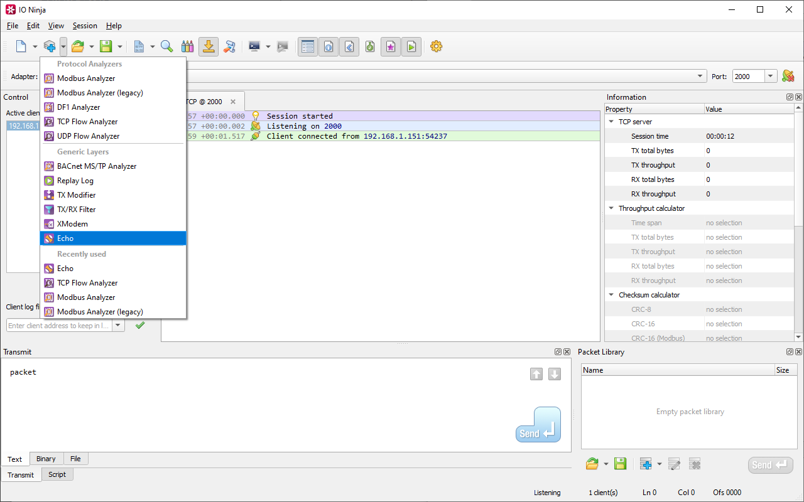
Task: Click the Information pane vertical scrollbar
Action: tap(798, 223)
